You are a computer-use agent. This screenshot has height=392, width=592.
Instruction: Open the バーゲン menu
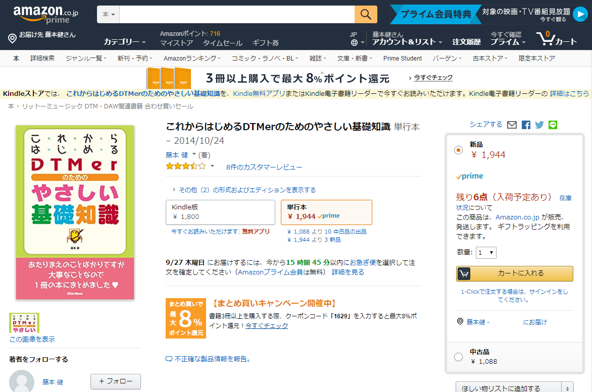click(447, 59)
